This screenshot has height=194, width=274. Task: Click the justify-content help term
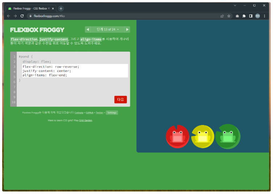(54, 39)
